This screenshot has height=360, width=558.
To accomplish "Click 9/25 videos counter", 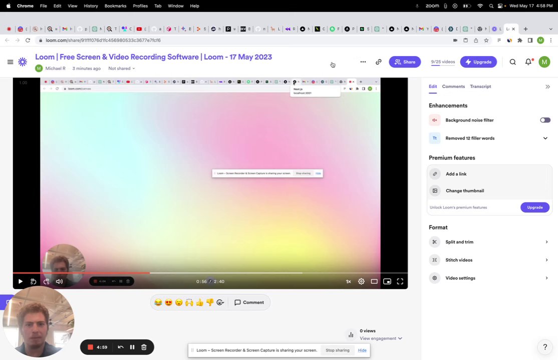I will click(443, 62).
